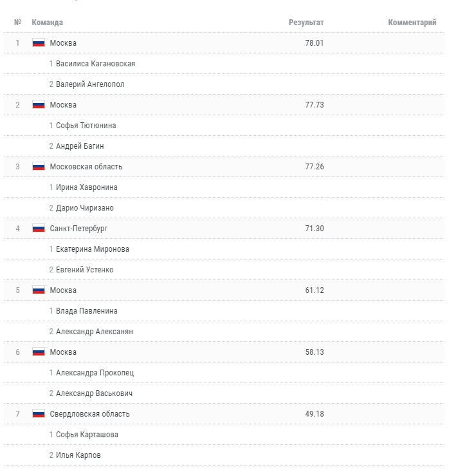
Task: Open Василиса Кагановская's athlete profile
Action: [x=95, y=64]
